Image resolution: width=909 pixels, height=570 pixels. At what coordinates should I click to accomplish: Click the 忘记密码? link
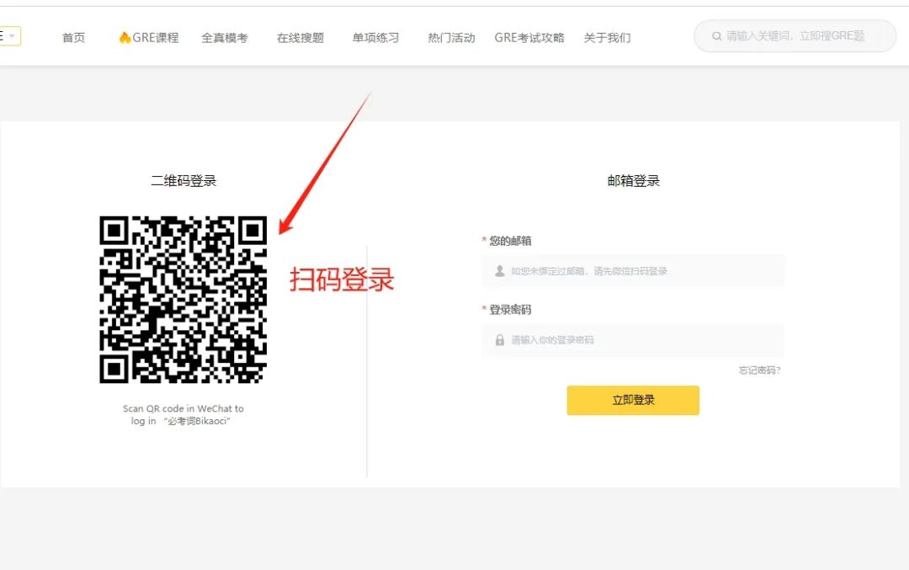point(759,370)
